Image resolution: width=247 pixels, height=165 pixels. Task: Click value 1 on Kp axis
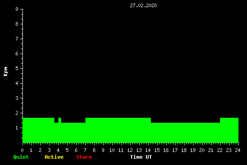click(x=17, y=128)
